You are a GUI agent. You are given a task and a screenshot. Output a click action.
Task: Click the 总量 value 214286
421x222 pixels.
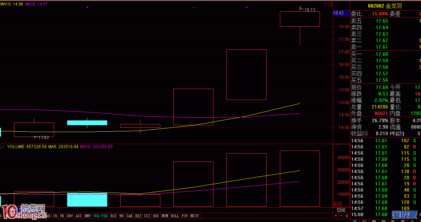(379, 107)
